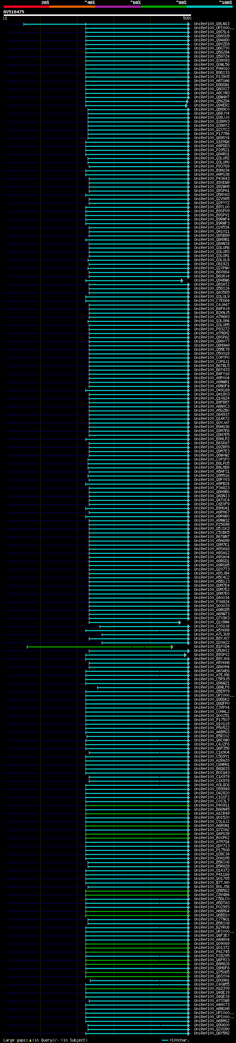Viewport: 236px width, 1043px height.
Task: Click label UniRef100_A2RAZ0
Action: click(x=212, y=760)
